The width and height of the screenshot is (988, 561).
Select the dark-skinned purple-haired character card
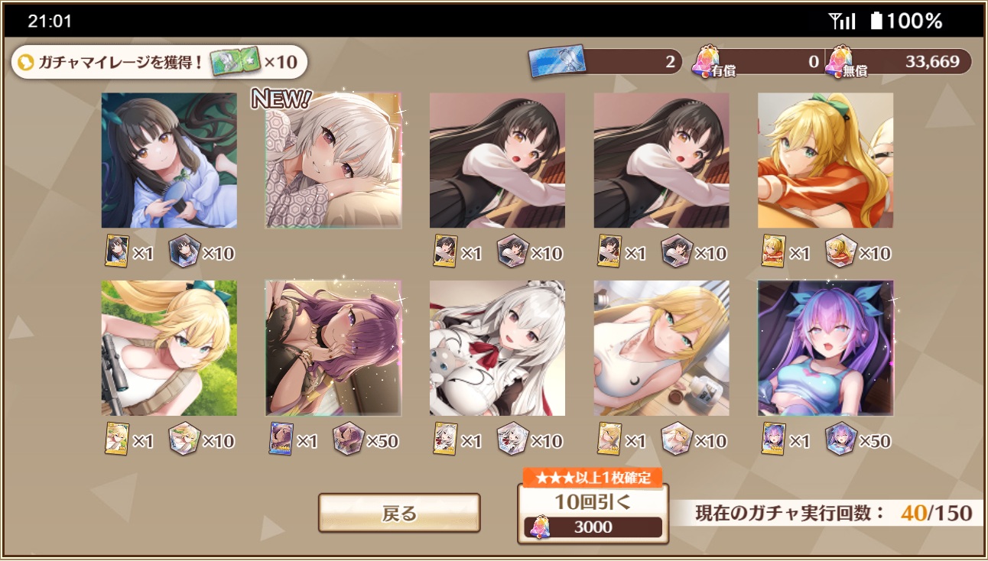pyautogui.click(x=333, y=348)
